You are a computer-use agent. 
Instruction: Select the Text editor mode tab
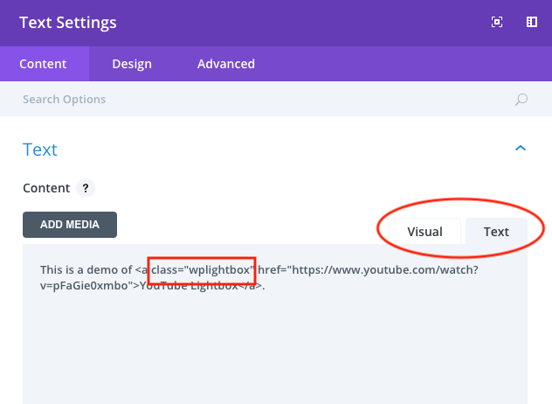pyautogui.click(x=496, y=232)
